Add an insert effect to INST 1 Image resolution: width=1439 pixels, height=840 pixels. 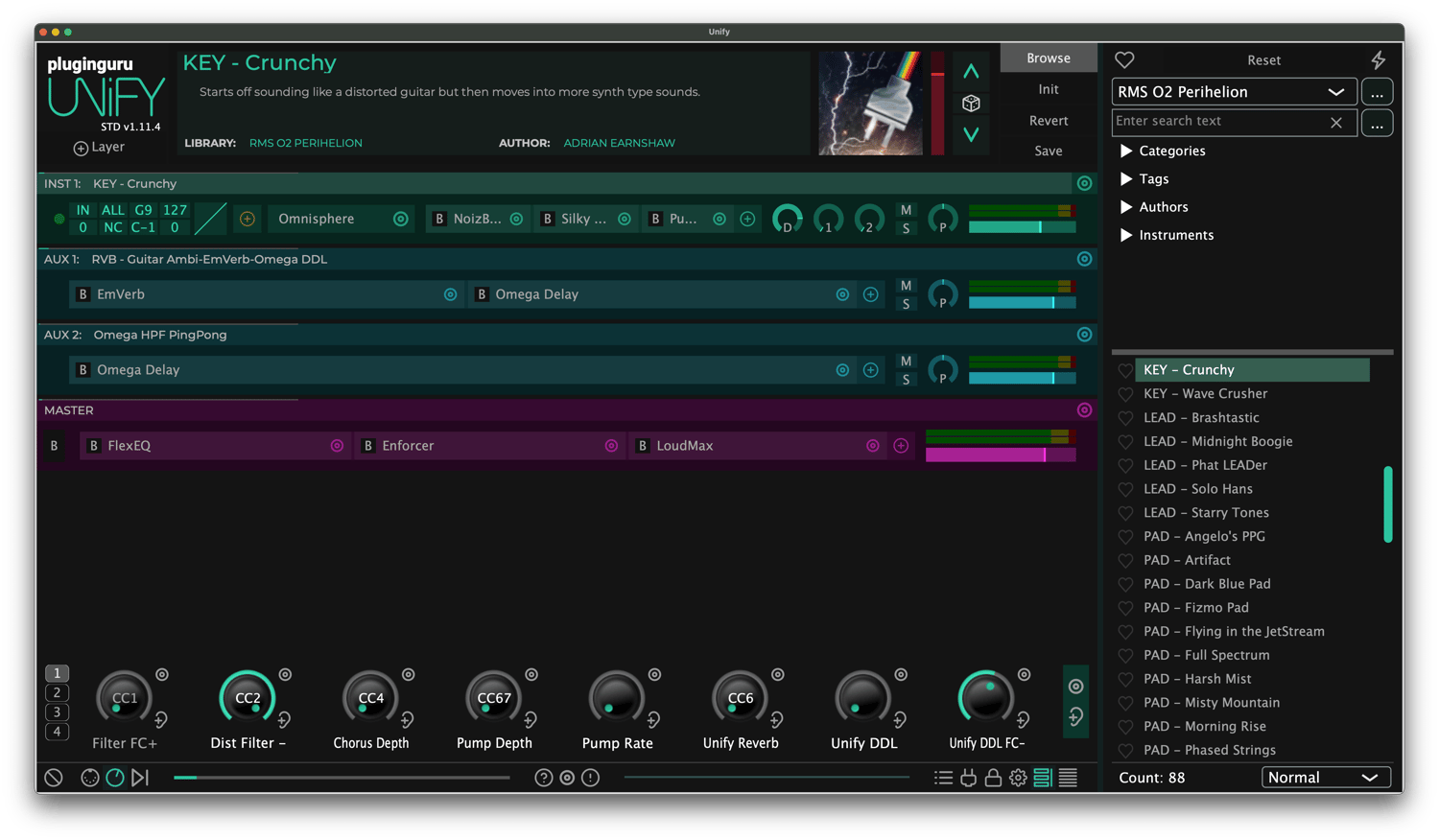(x=747, y=219)
